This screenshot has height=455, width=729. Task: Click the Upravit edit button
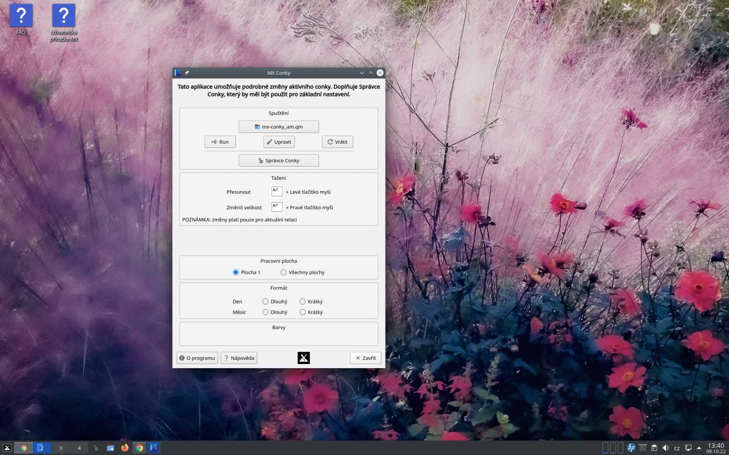(279, 142)
